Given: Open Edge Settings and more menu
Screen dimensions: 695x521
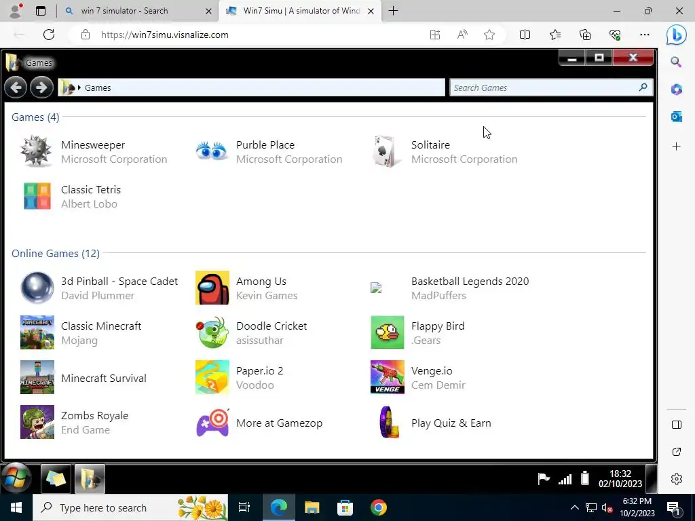Looking at the screenshot, I should (645, 35).
